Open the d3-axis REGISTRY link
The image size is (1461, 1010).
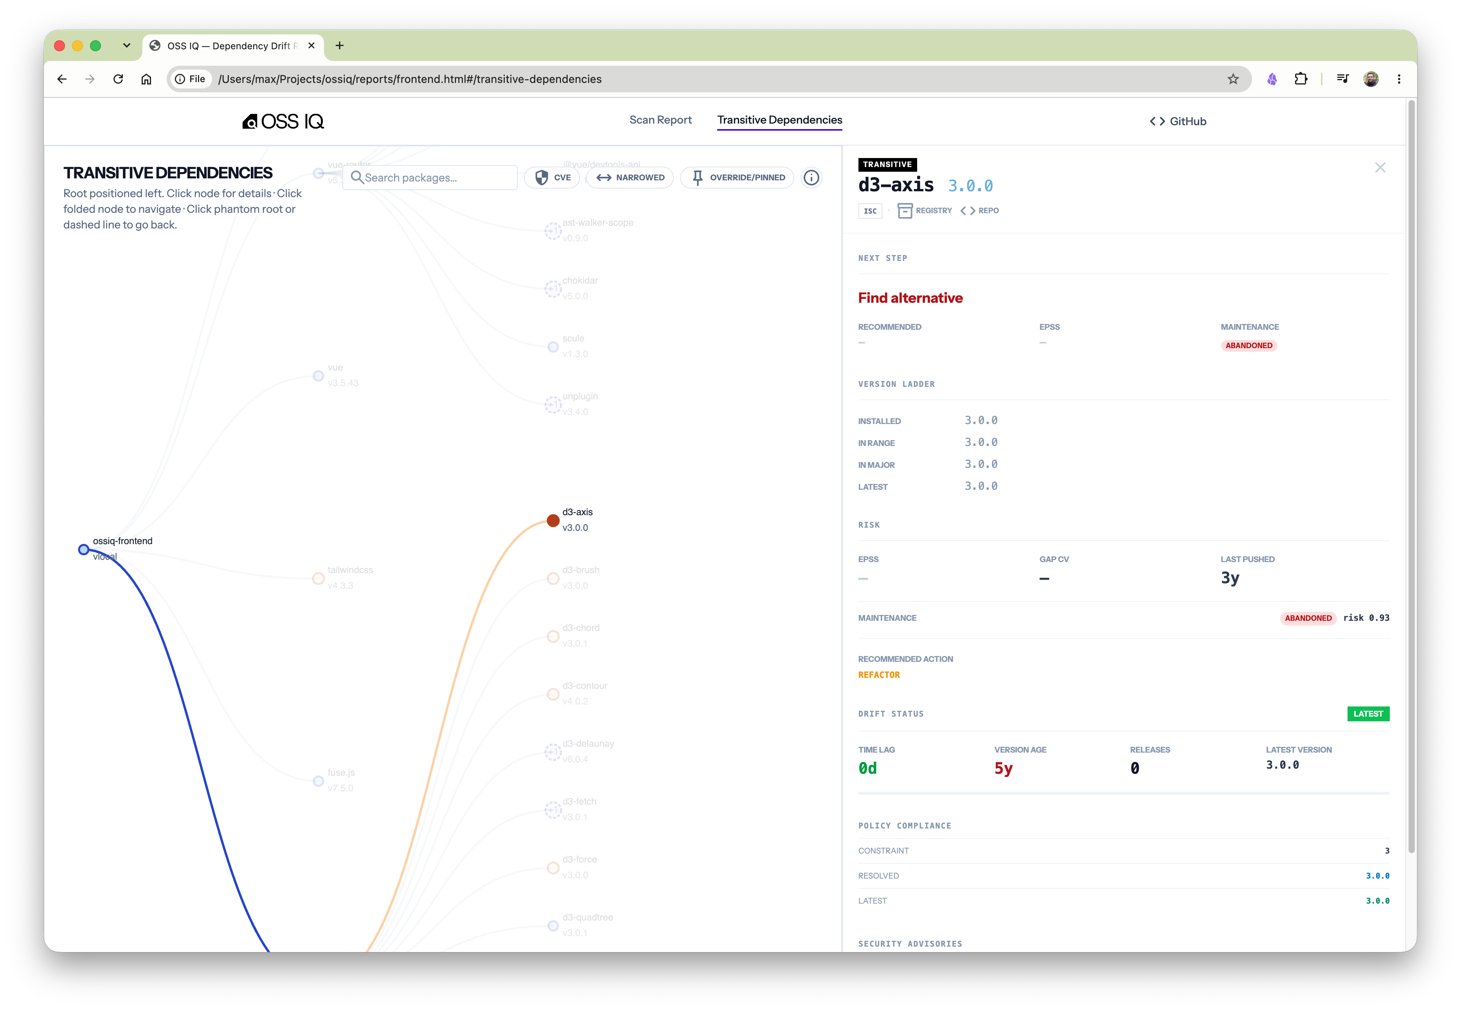pyautogui.click(x=925, y=211)
